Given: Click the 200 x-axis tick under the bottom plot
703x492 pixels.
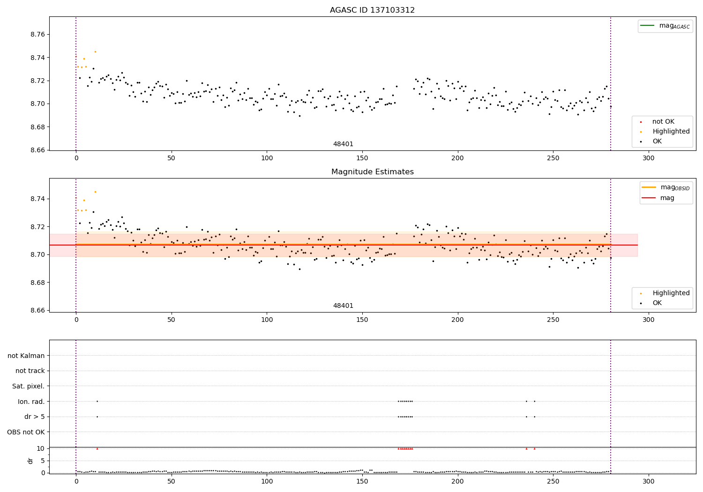Looking at the screenshot, I should (457, 481).
